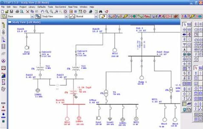Click the Sub2A bus label

(21, 29)
